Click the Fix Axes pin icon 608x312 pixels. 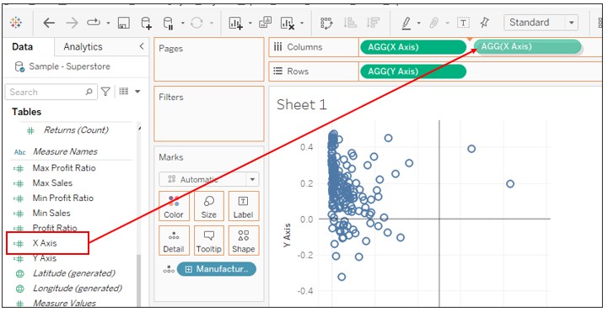(x=484, y=23)
